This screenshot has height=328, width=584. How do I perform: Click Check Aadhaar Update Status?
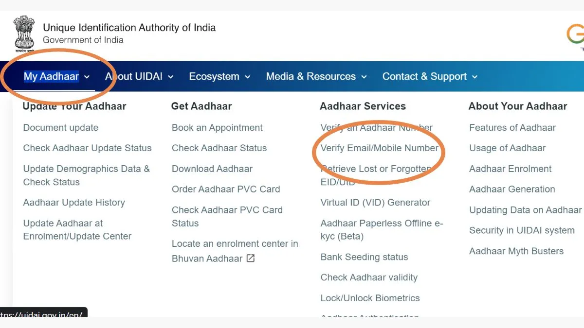point(87,148)
